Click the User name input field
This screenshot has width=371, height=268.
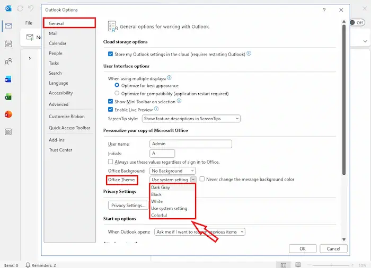click(191, 144)
